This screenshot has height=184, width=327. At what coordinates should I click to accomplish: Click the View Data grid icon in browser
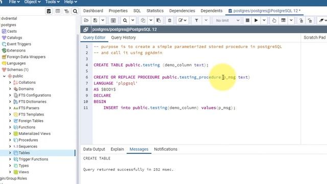tap(58, 11)
